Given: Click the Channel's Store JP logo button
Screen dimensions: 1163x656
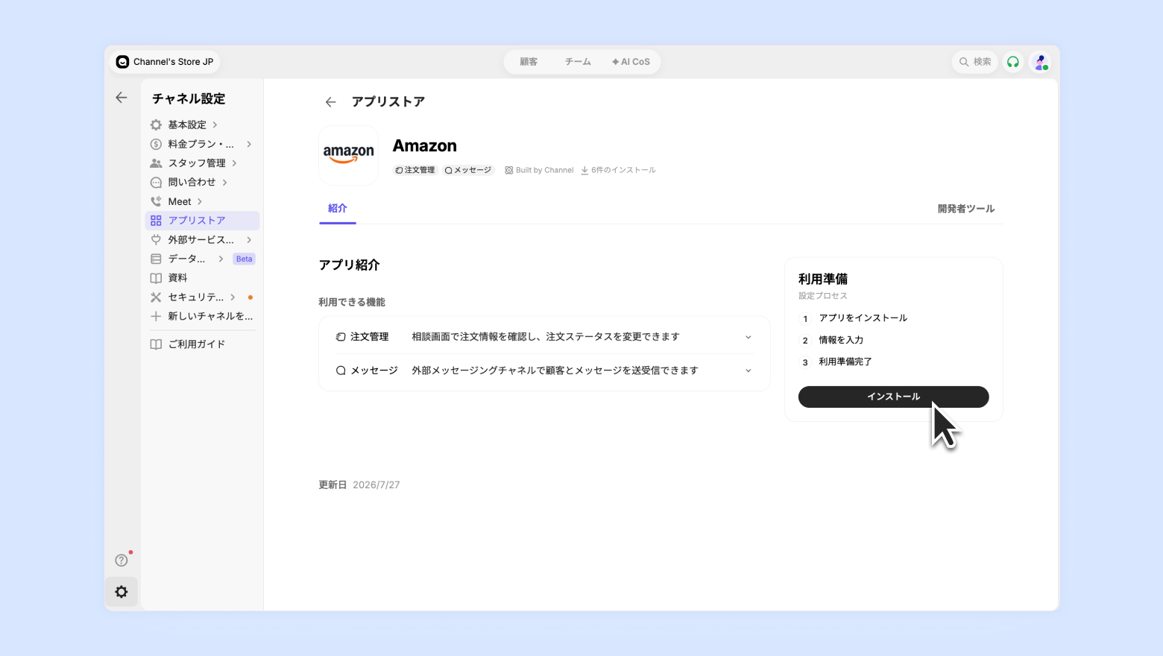Looking at the screenshot, I should (x=165, y=62).
